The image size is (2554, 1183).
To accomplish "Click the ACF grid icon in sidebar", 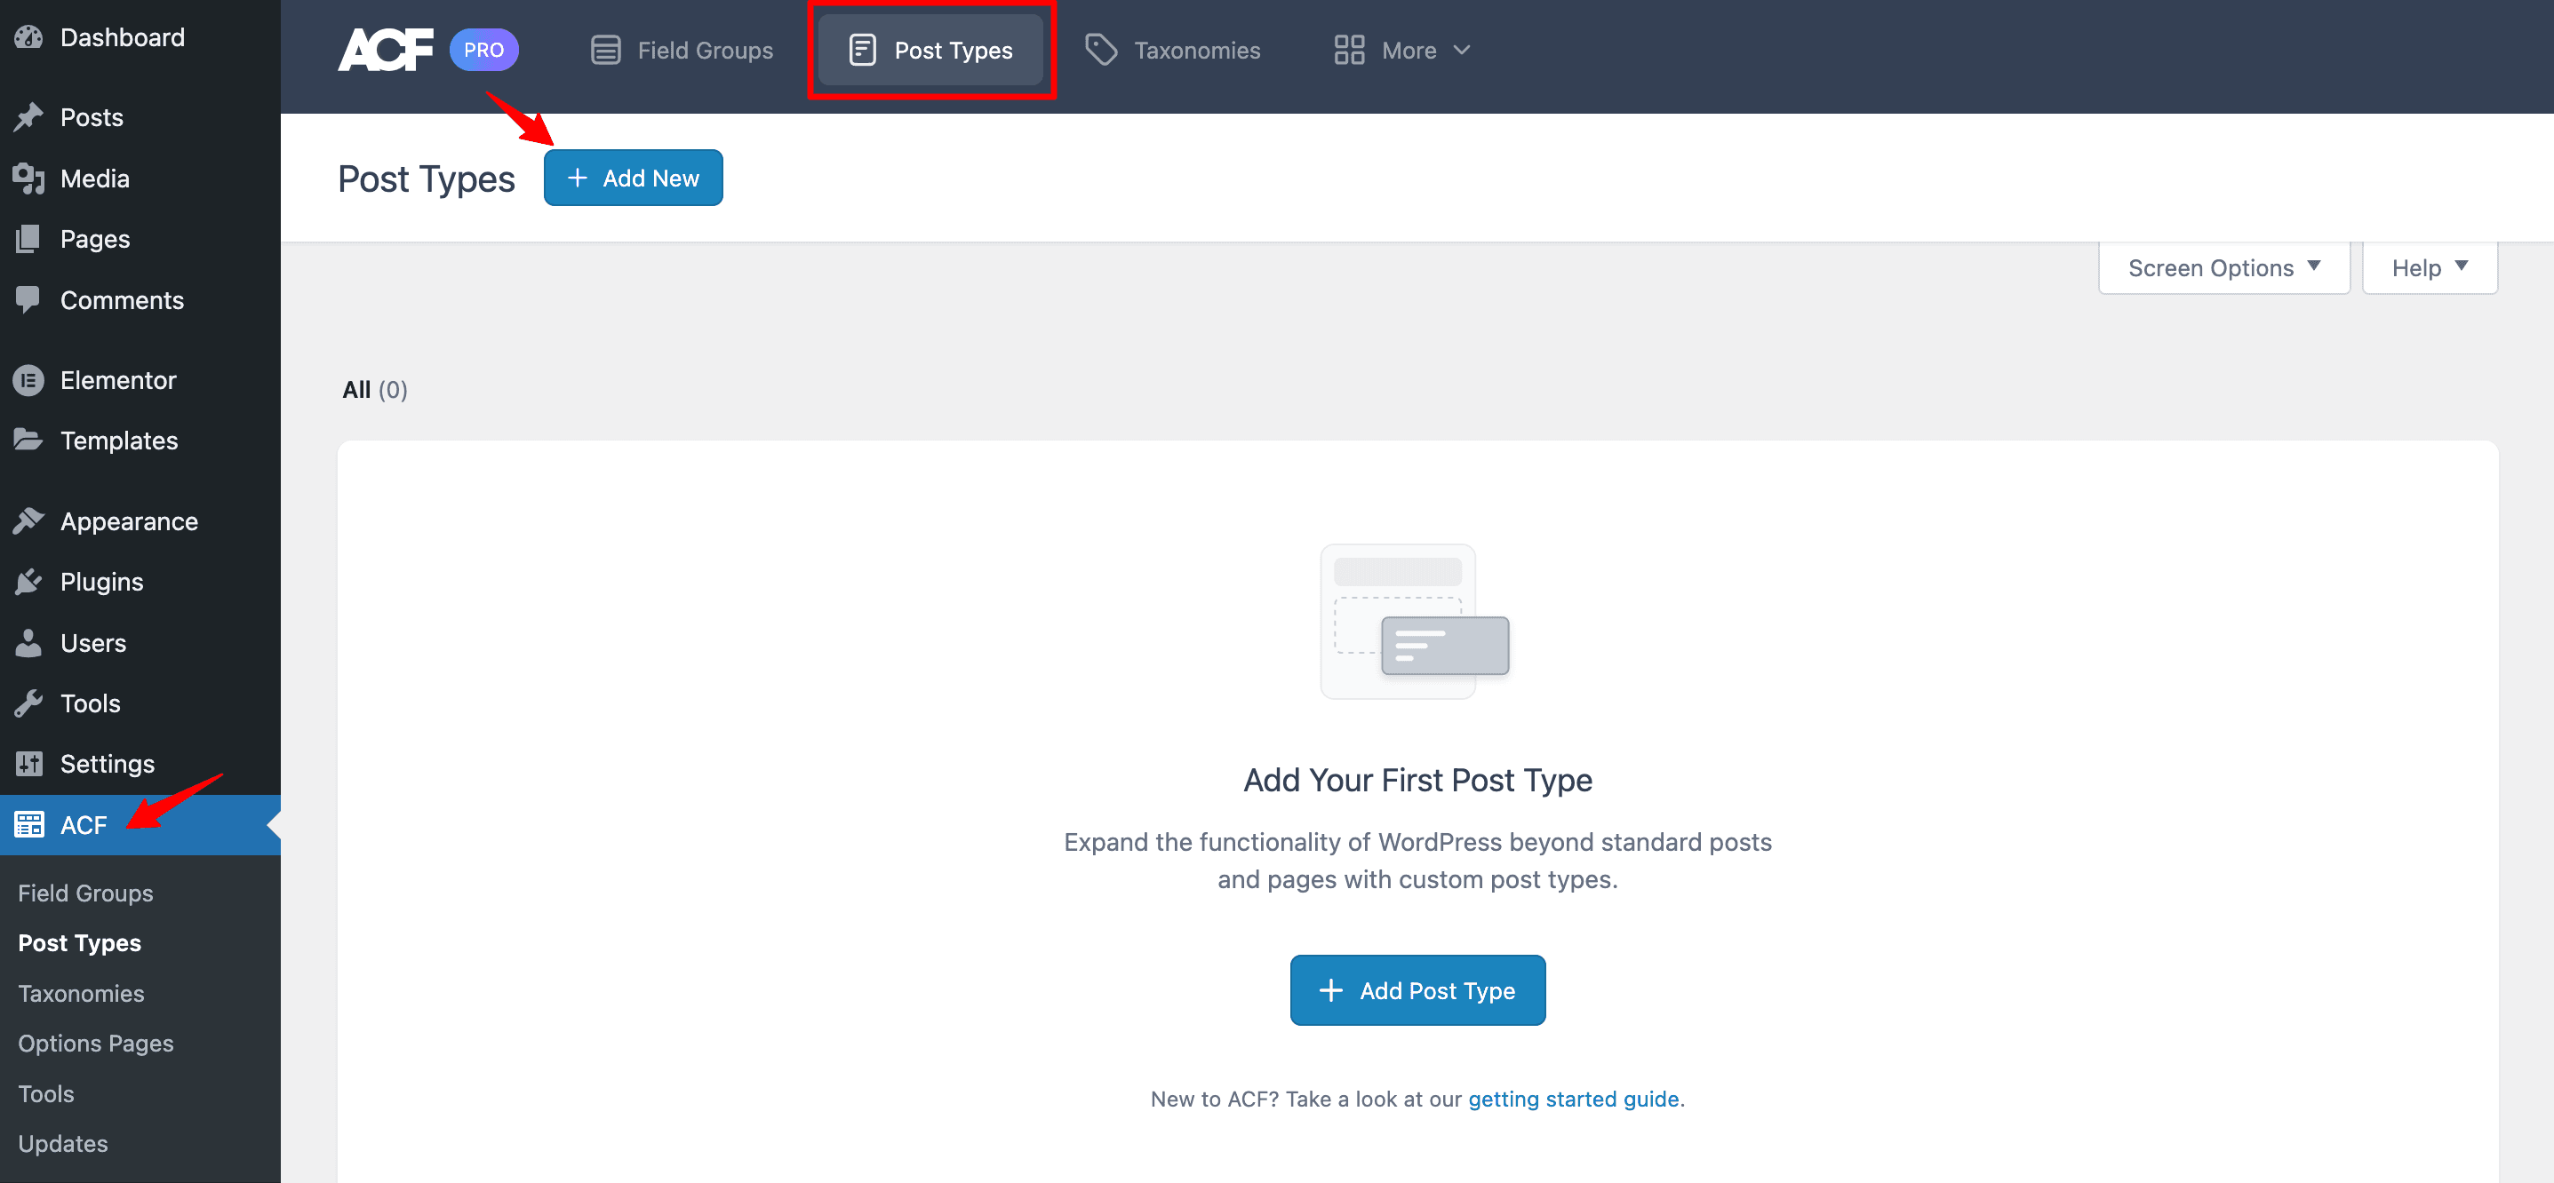I will click(x=28, y=824).
